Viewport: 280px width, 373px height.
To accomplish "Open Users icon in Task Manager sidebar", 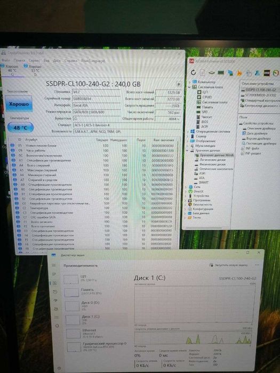I will tap(56, 309).
